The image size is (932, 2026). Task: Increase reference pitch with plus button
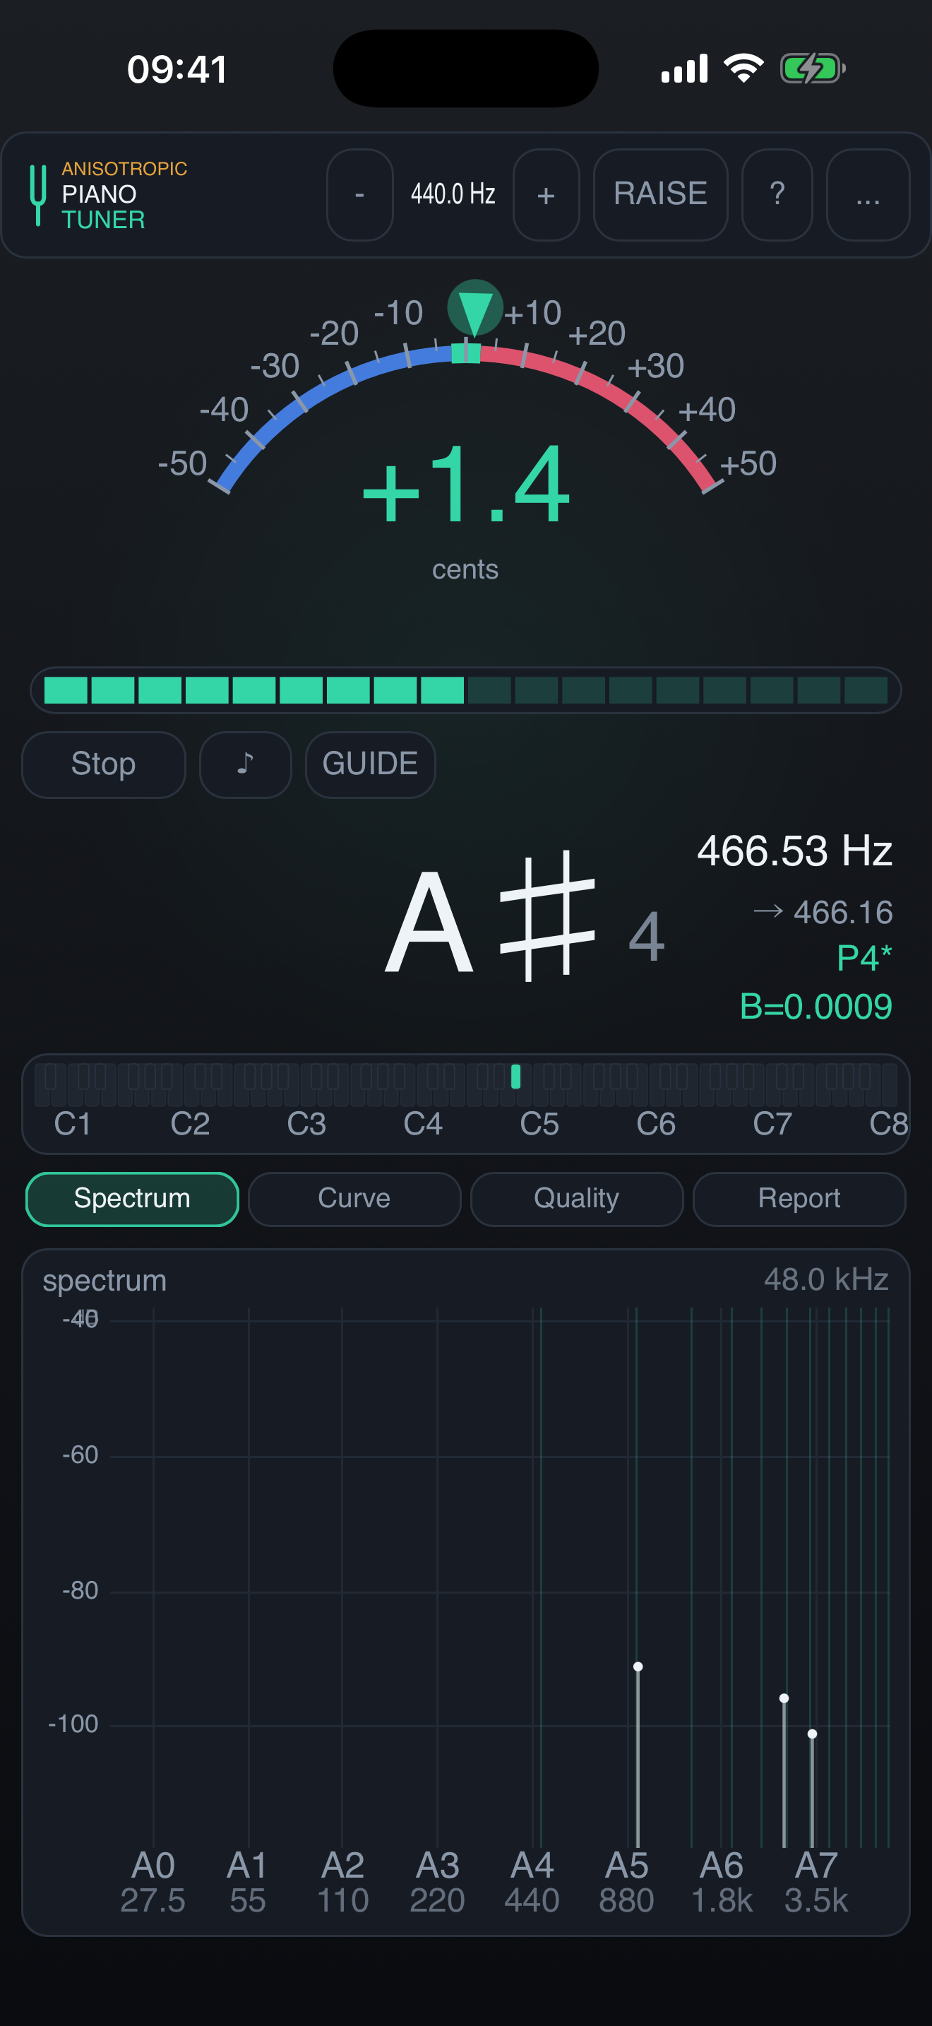pos(546,194)
